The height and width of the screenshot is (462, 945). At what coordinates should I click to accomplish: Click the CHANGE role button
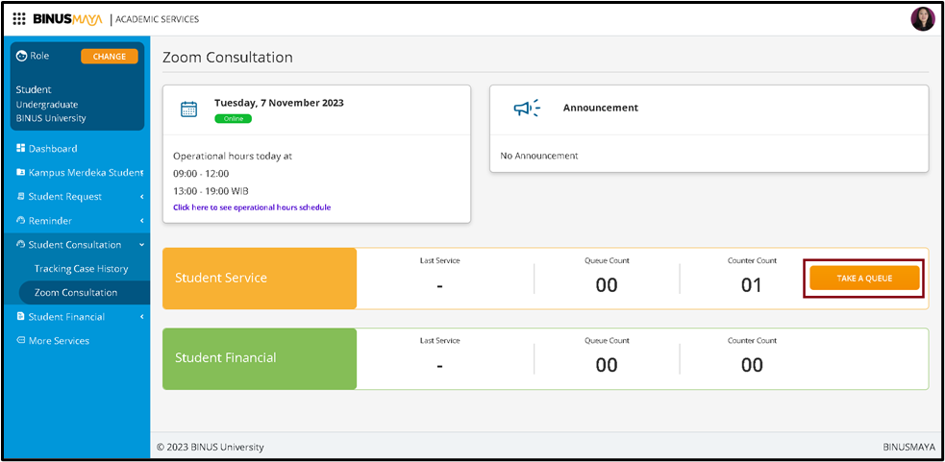pyautogui.click(x=109, y=56)
